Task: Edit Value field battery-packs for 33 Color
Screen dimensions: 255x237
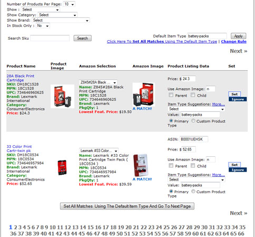Action: coord(200,185)
